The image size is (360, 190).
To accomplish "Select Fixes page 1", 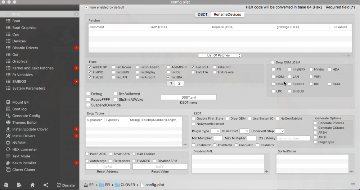I will point(171,83).
